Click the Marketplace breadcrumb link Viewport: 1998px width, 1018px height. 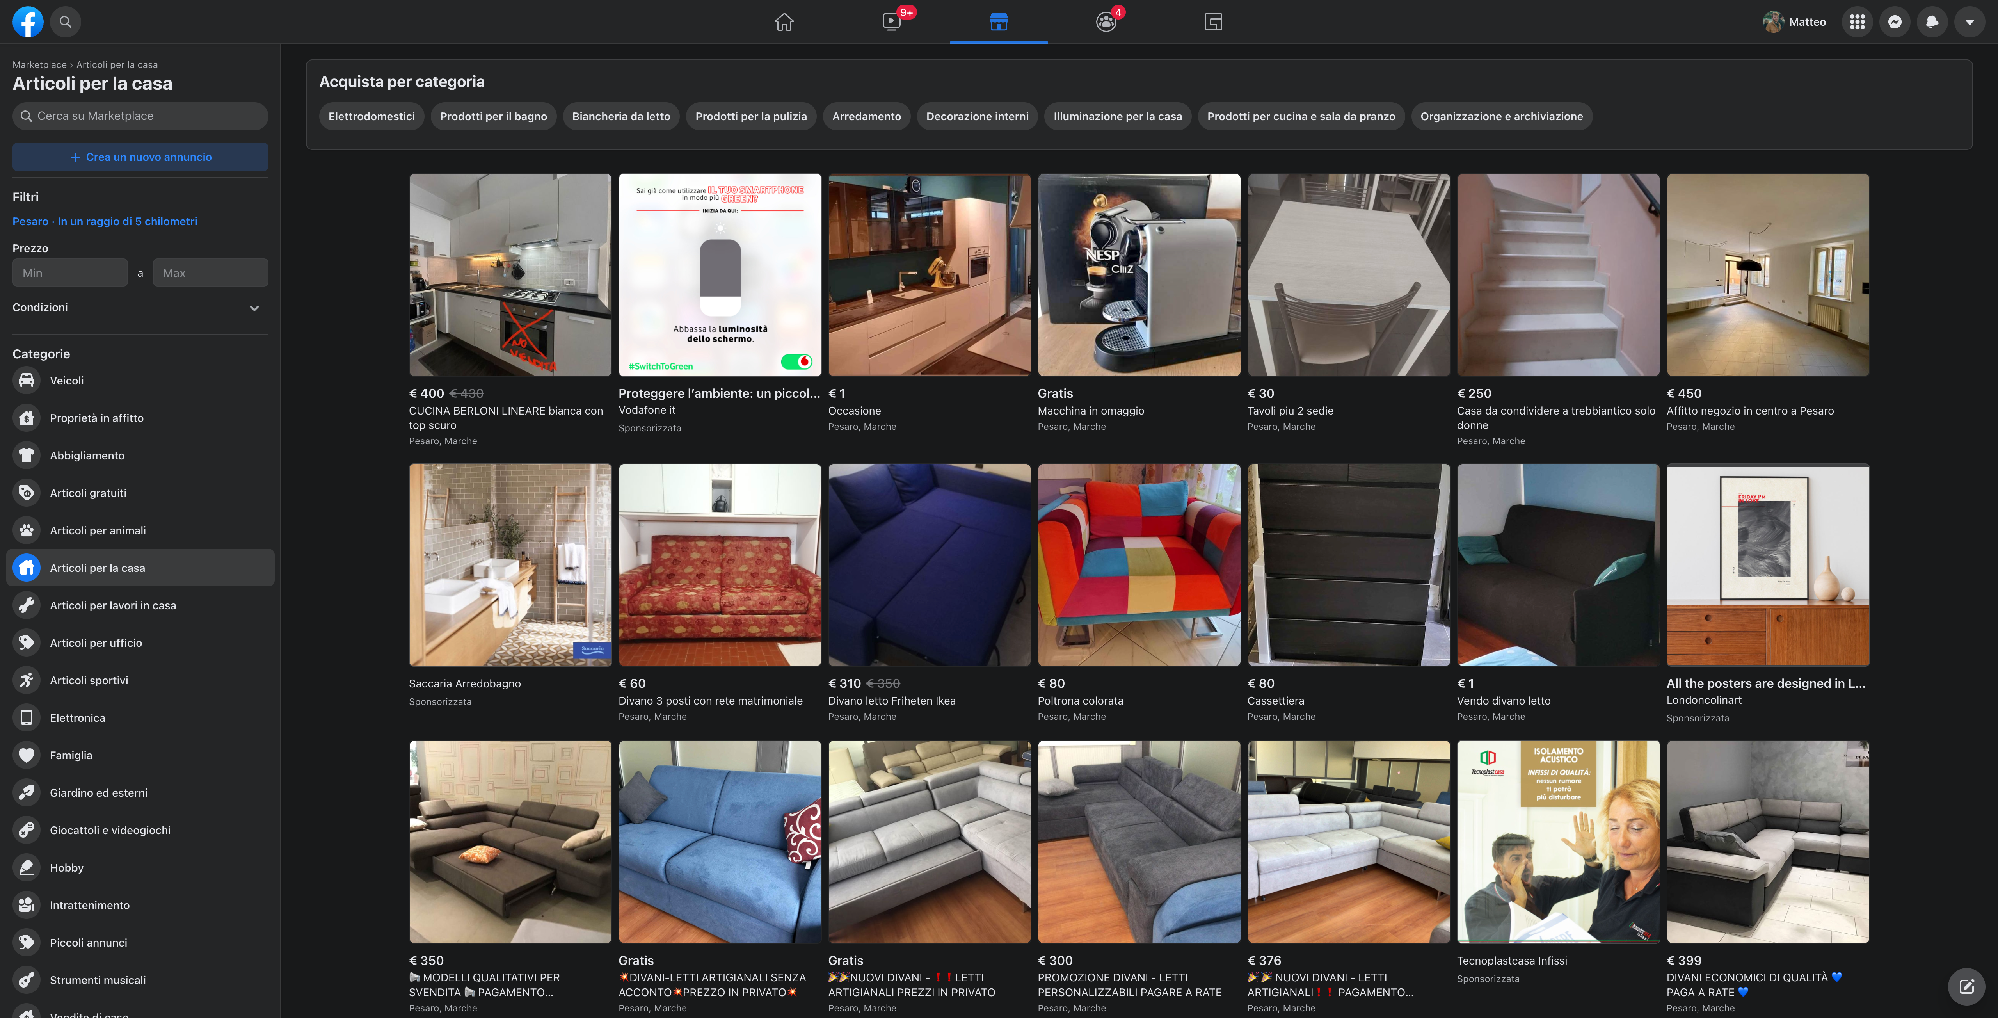point(39,65)
